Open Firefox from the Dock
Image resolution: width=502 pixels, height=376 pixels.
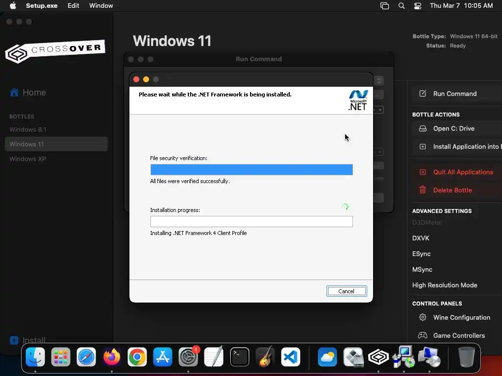click(x=112, y=357)
